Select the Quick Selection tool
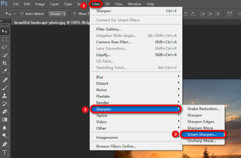Screen dimensions: 241x158 [x=5, y=55]
